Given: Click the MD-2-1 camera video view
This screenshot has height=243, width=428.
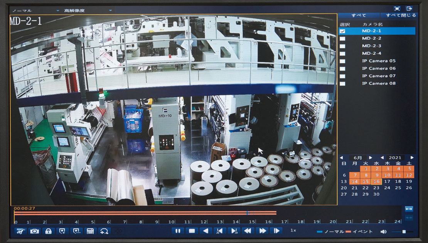Looking at the screenshot, I should [174, 110].
